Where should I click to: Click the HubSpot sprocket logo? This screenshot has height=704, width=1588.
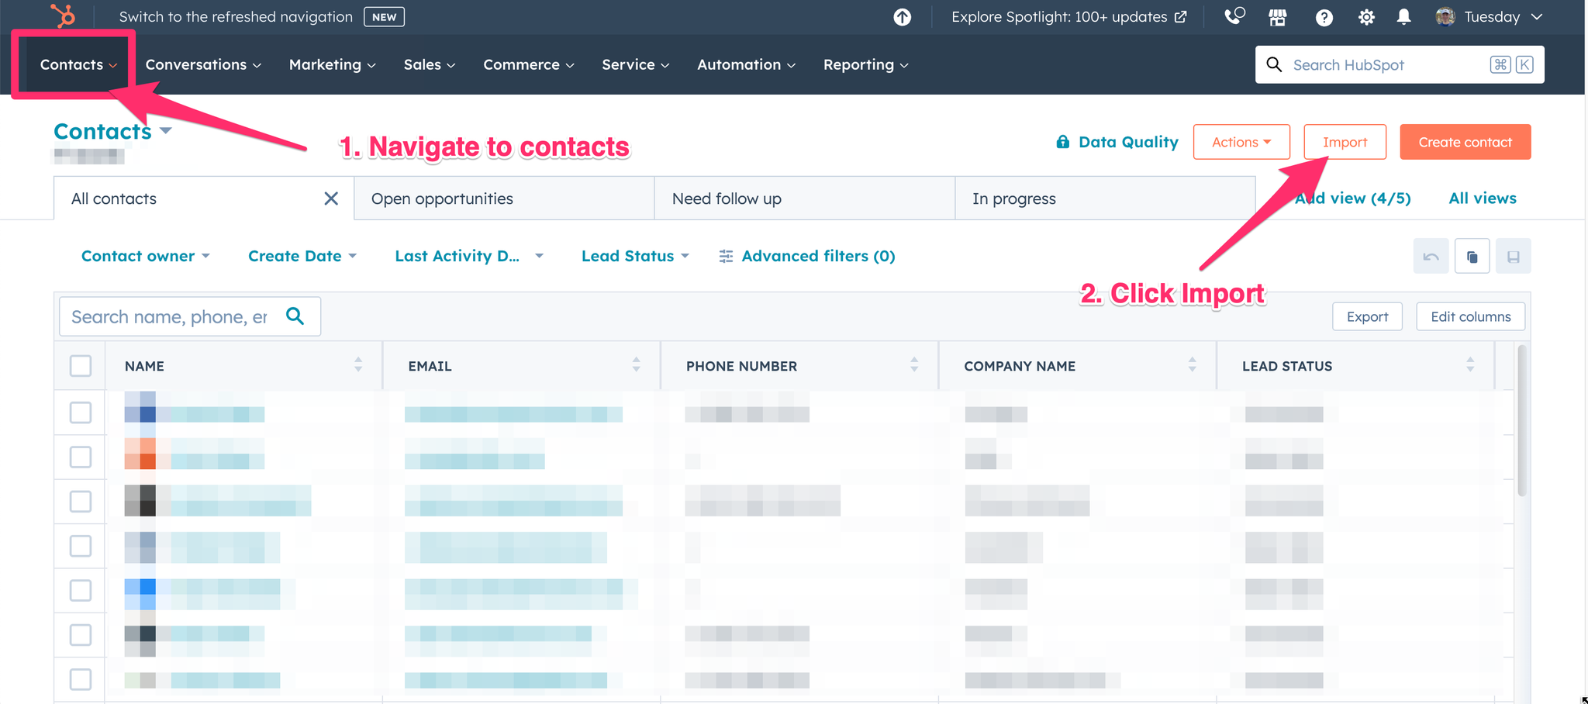point(63,16)
